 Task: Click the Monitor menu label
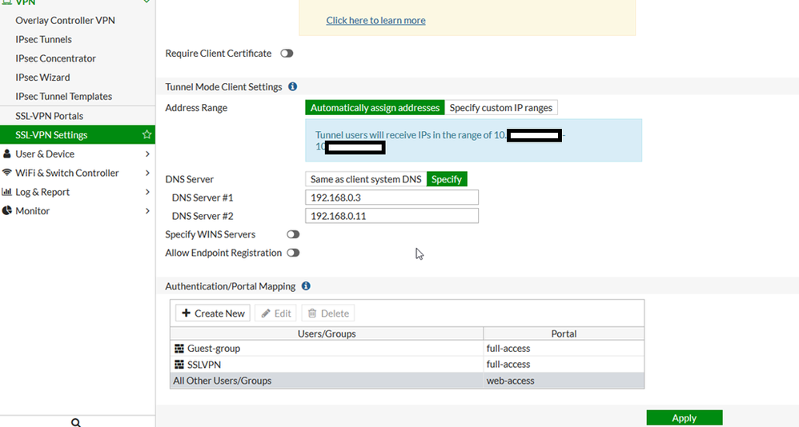coord(33,210)
